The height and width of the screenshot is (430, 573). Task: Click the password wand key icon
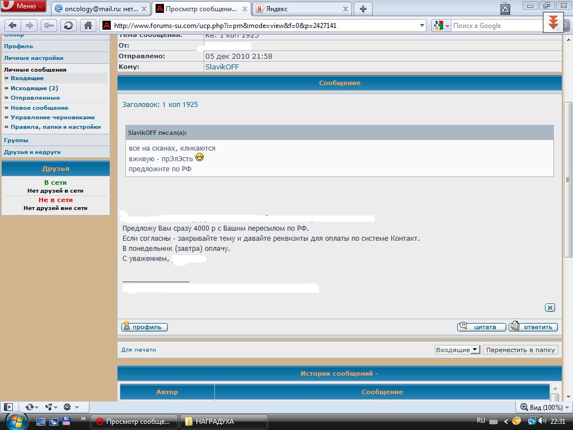point(49,26)
